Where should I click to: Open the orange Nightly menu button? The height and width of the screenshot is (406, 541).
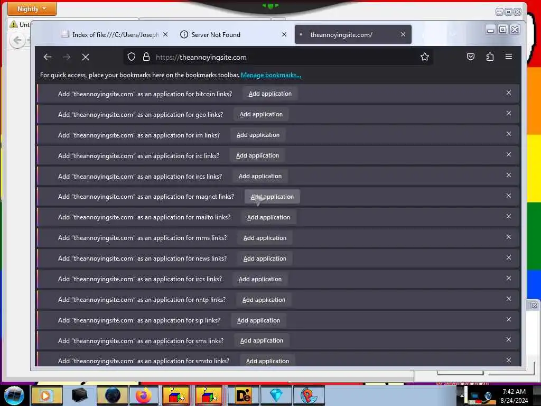click(x=32, y=8)
